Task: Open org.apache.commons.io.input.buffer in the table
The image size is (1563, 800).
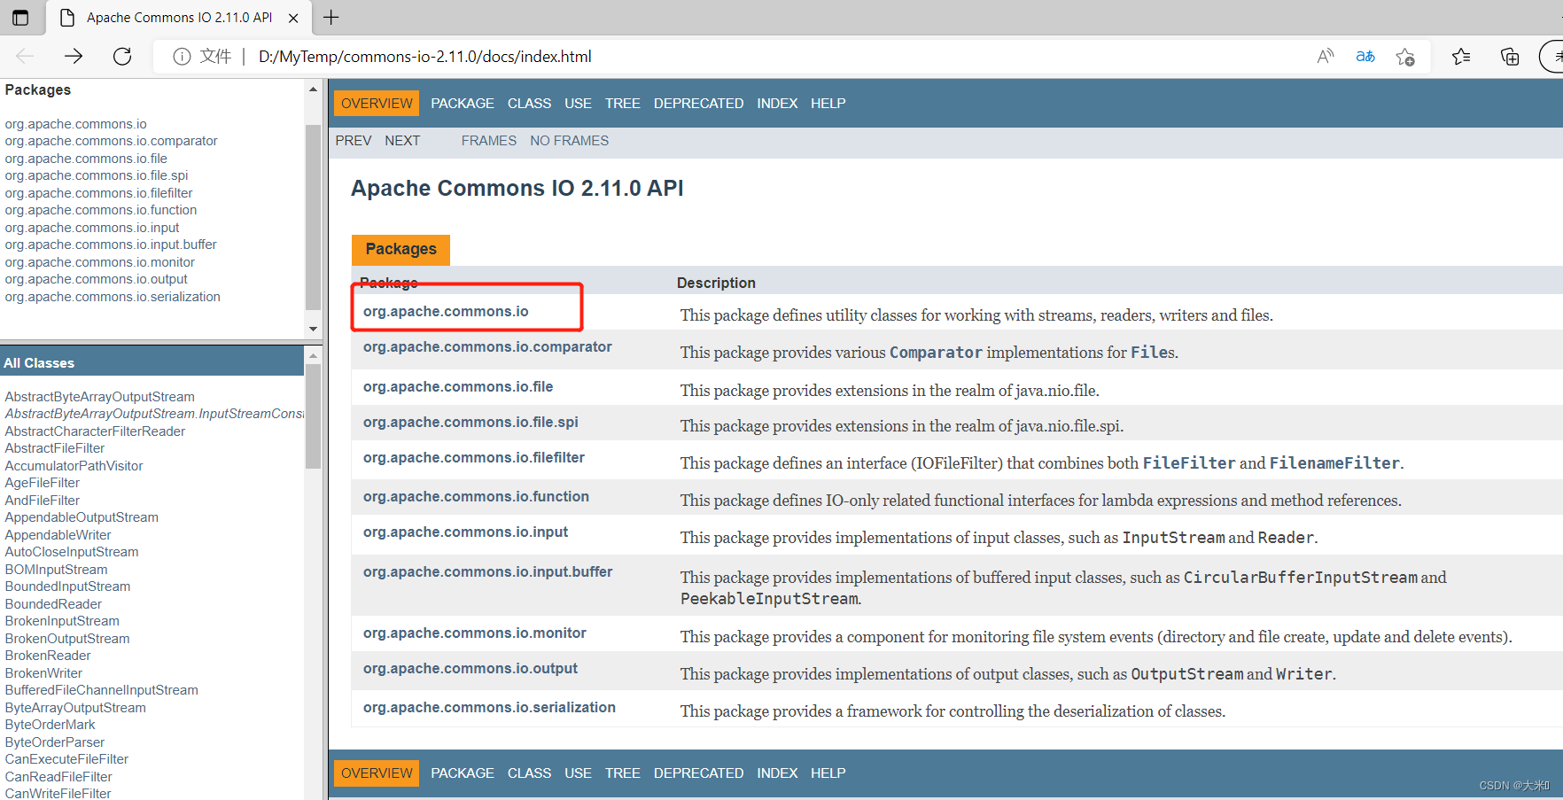Action: click(488, 572)
